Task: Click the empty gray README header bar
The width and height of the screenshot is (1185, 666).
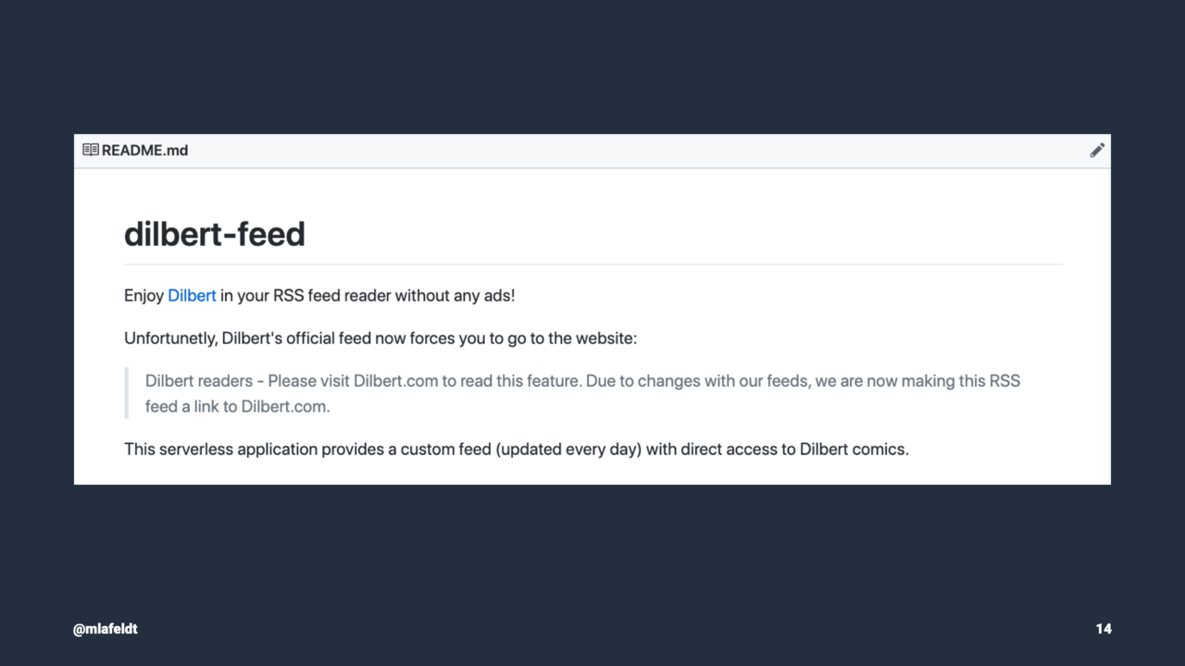Action: click(639, 150)
